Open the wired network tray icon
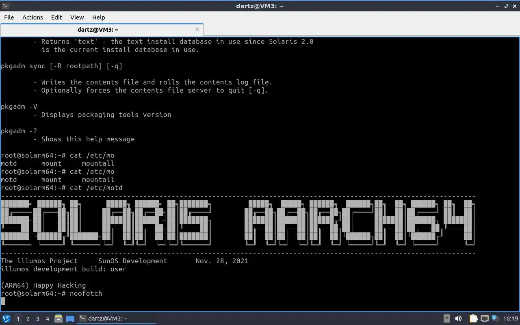The width and height of the screenshot is (520, 325). 484,318
